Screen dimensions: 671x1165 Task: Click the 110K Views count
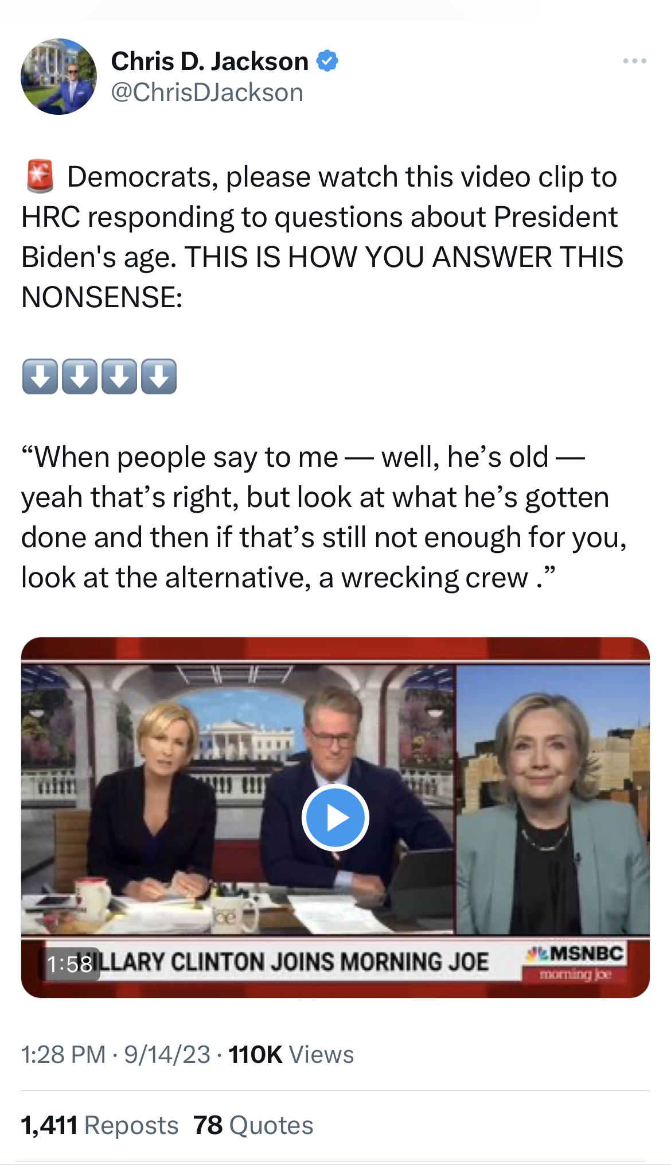click(291, 1054)
